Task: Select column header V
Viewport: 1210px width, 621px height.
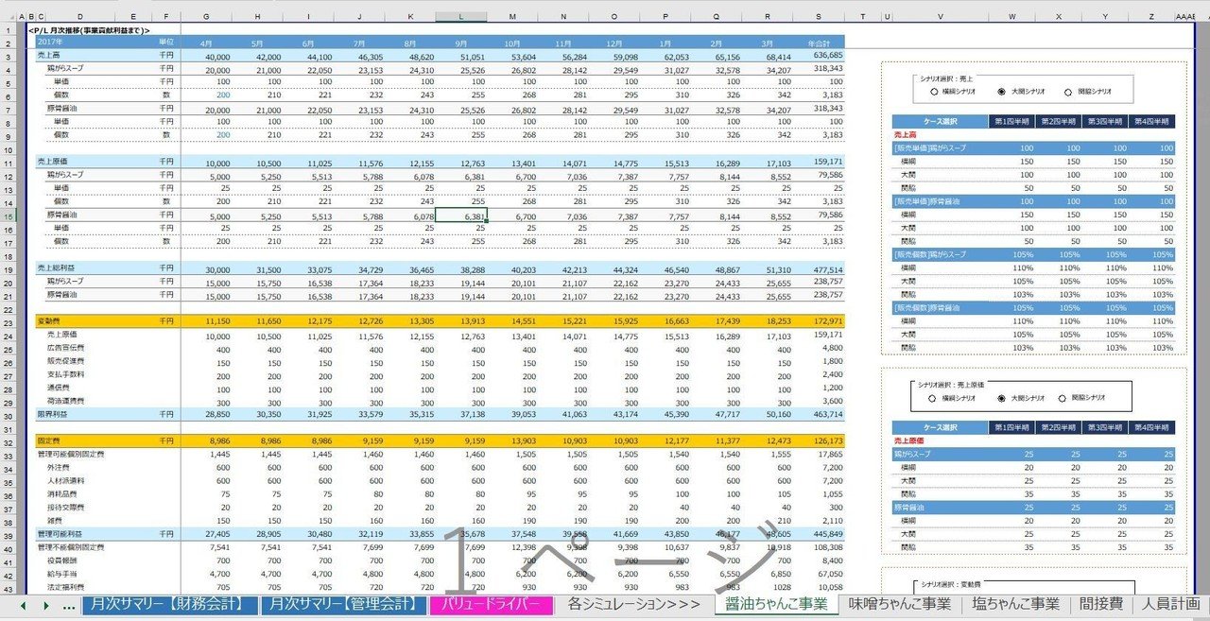Action: (x=939, y=17)
